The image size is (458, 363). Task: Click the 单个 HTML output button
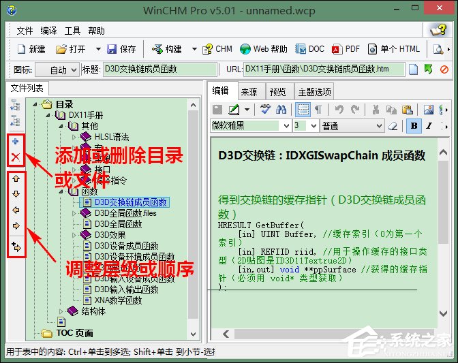pos(394,49)
